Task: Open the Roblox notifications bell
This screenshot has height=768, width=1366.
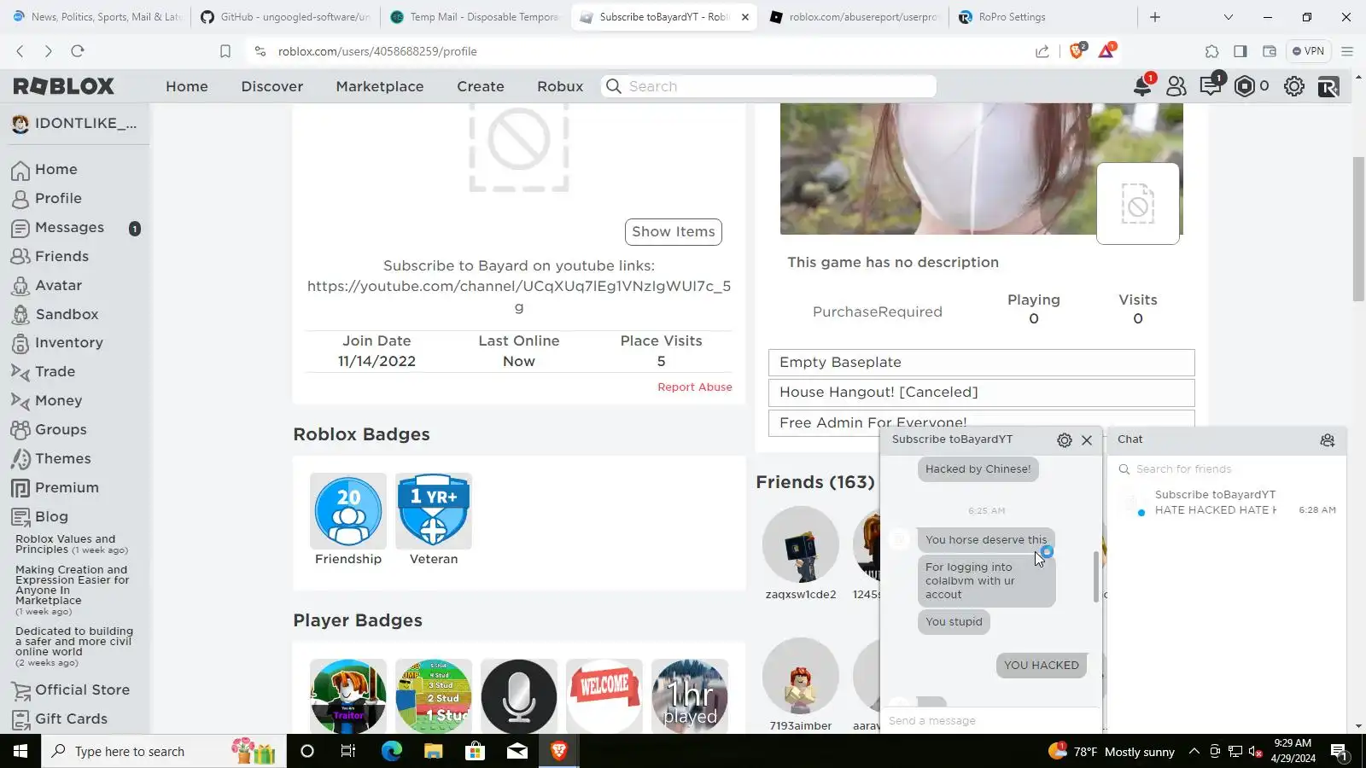Action: tap(1142, 86)
